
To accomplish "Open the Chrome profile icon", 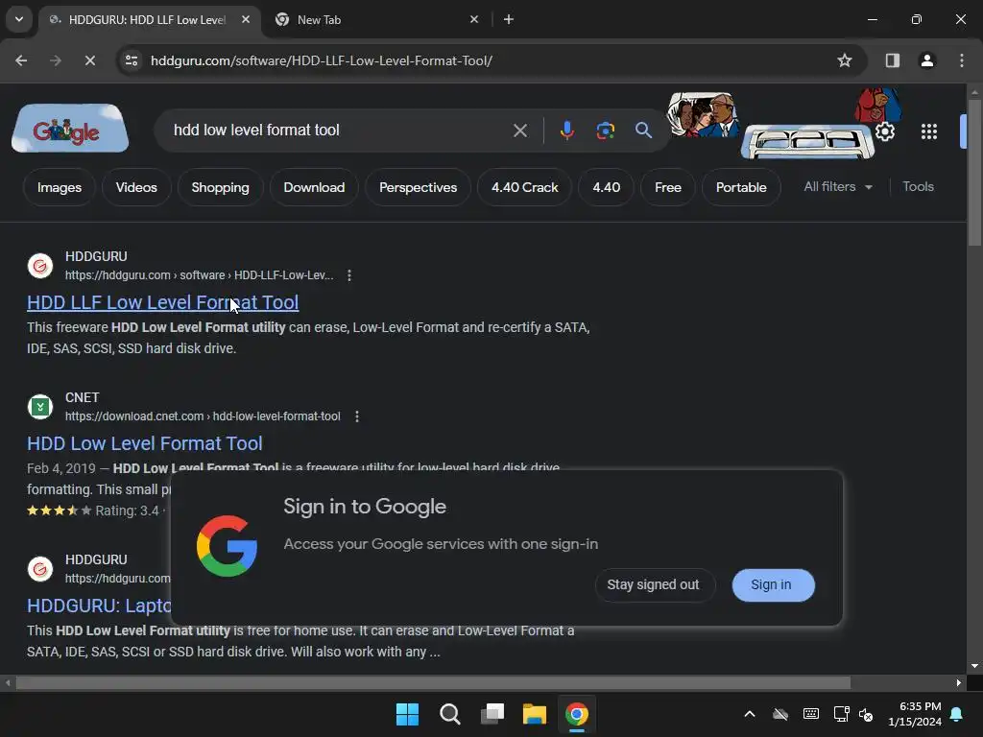I will pos(926,60).
